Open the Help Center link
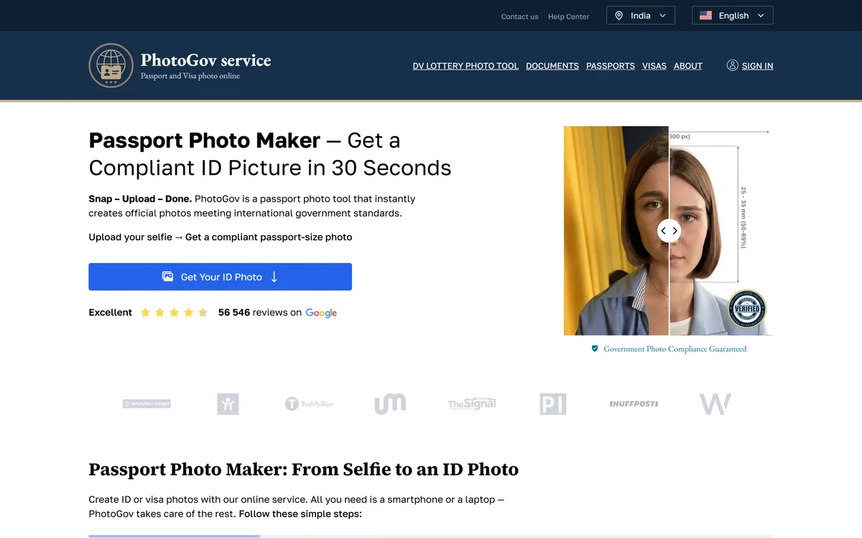Viewport: 862px width, 538px height. coord(569,16)
